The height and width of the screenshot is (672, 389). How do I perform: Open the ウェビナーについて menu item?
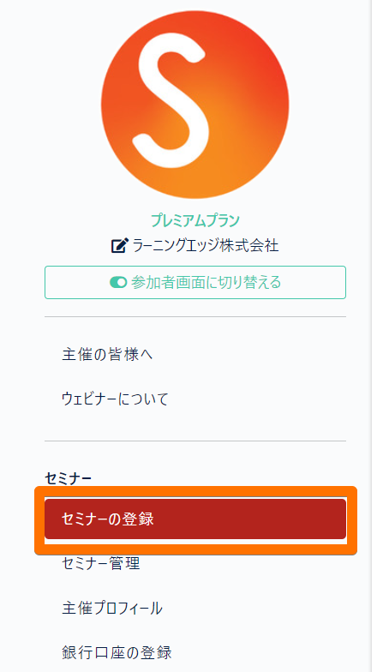[x=115, y=399]
